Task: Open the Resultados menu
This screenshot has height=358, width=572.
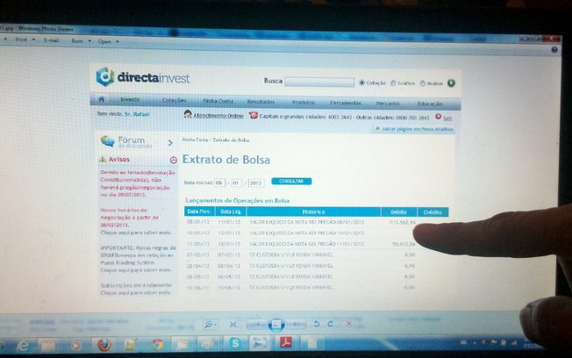Action: [x=261, y=102]
